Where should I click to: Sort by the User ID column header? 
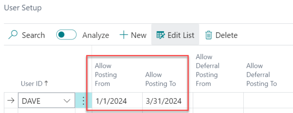34,84
